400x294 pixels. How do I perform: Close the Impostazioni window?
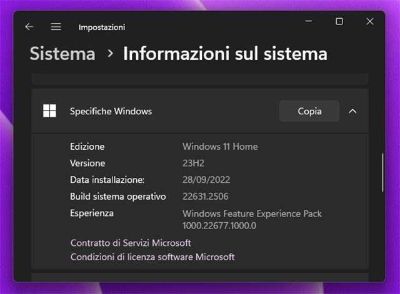(x=369, y=21)
